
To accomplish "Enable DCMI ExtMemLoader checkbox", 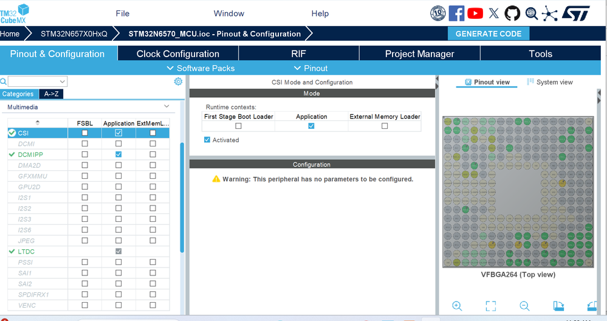I will (153, 143).
